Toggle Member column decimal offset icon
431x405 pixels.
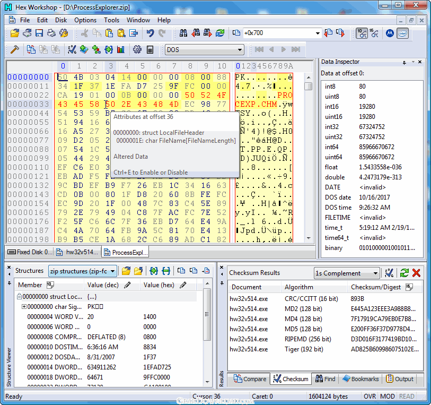coord(50,285)
